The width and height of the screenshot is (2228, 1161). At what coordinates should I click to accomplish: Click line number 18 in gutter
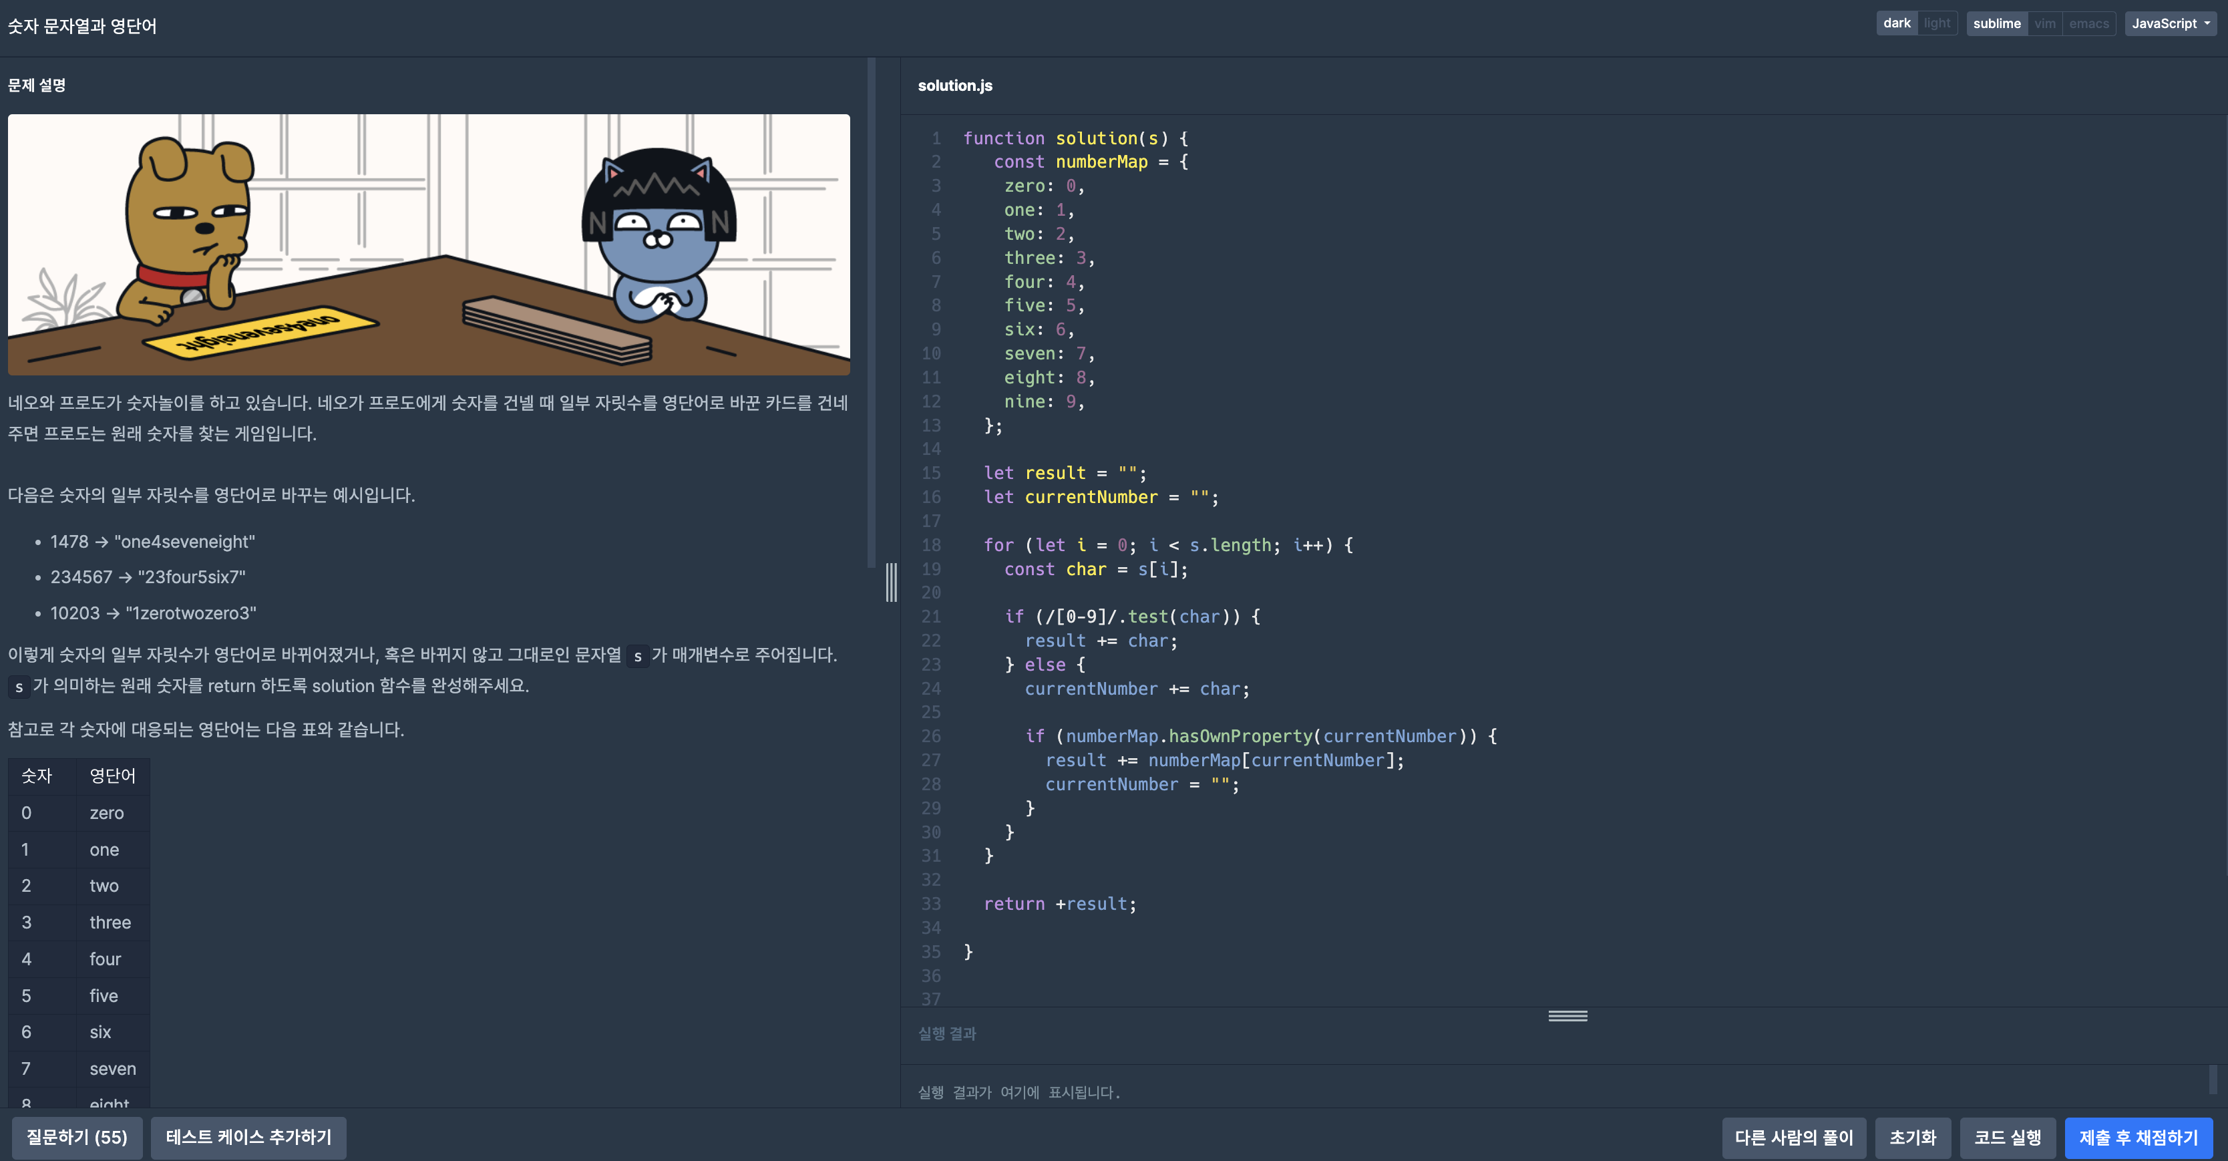click(x=930, y=545)
